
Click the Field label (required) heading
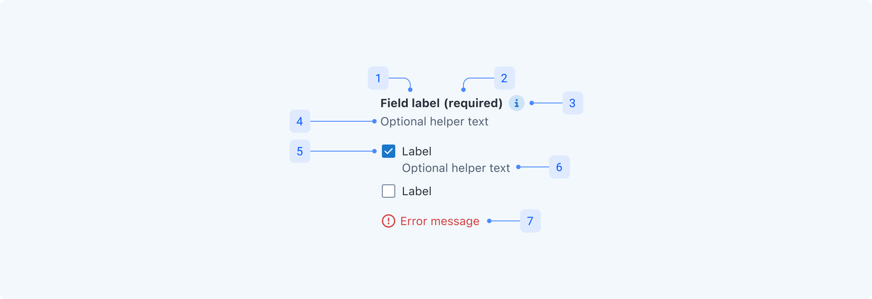tap(441, 103)
